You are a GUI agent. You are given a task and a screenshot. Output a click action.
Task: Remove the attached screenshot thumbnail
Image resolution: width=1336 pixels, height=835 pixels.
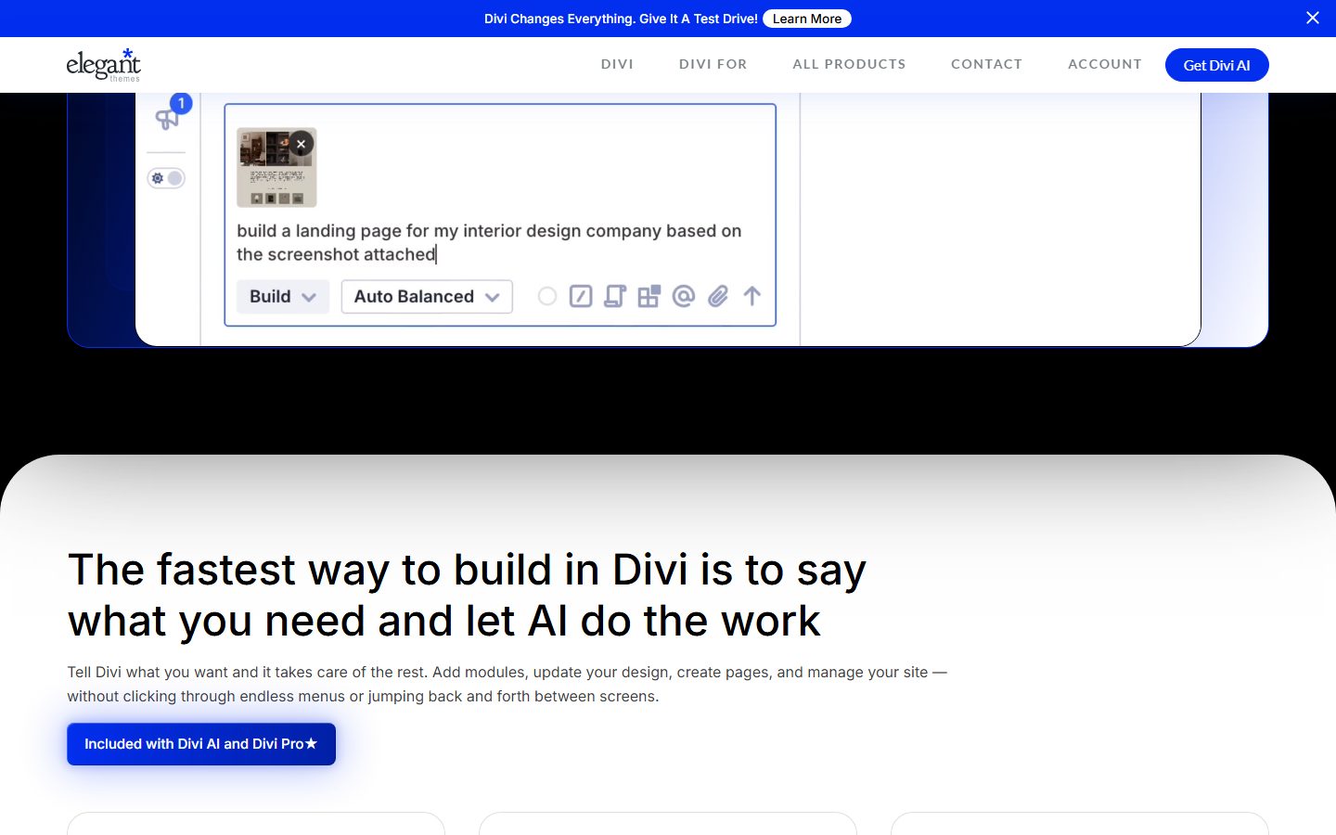301,144
